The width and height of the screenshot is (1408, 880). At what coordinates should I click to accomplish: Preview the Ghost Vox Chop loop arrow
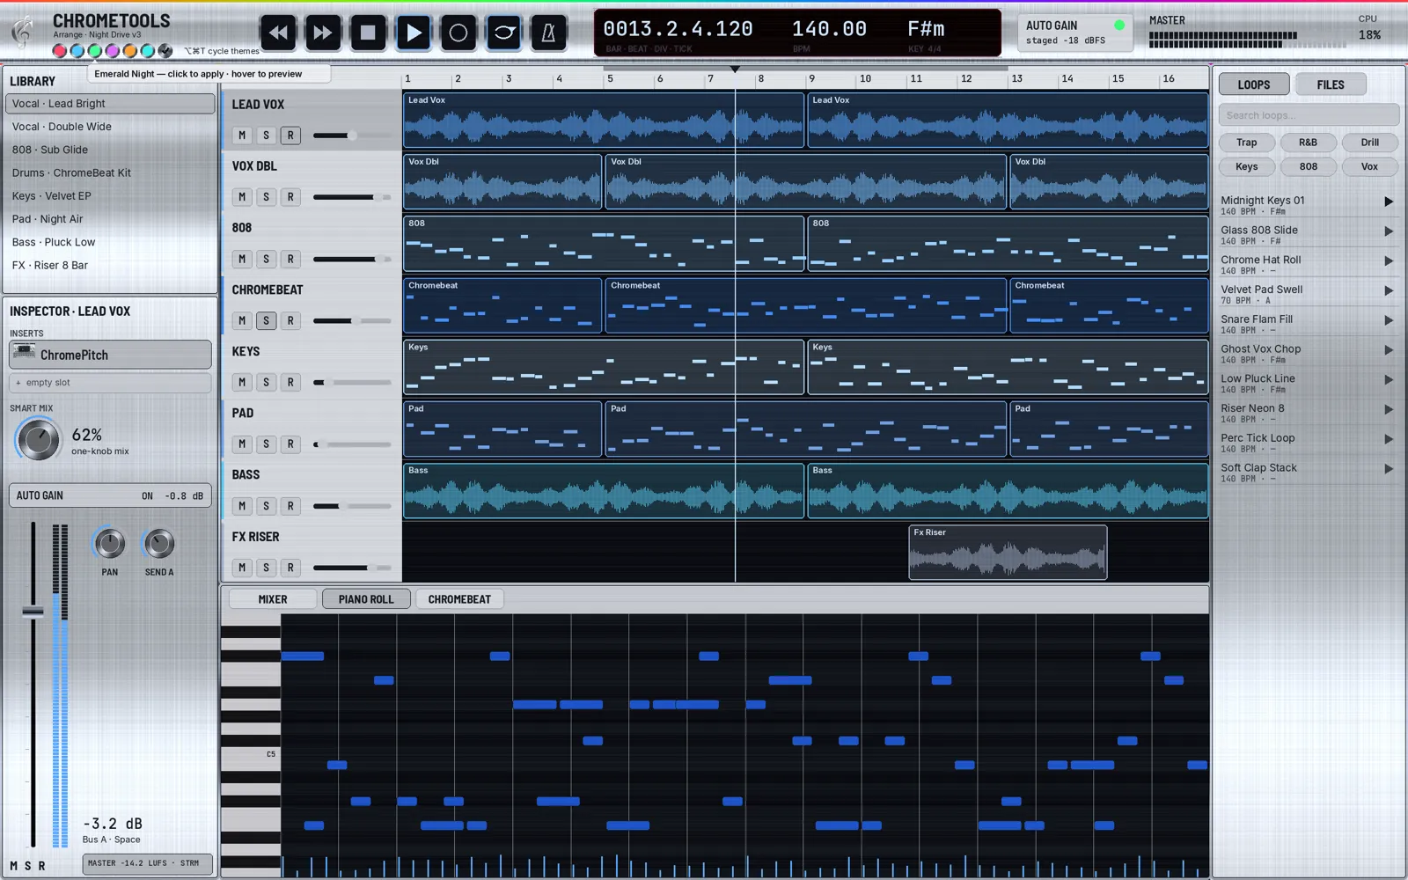(1389, 350)
